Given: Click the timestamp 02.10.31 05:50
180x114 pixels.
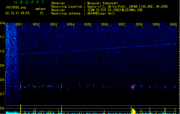Looking at the screenshot, I should 17,13.
